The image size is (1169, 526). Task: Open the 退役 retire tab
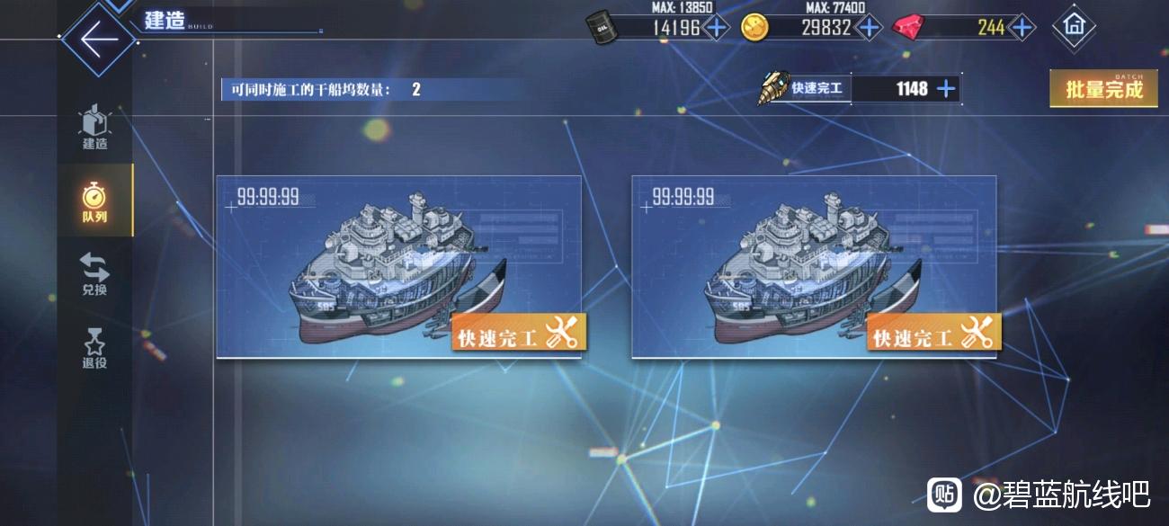(95, 348)
